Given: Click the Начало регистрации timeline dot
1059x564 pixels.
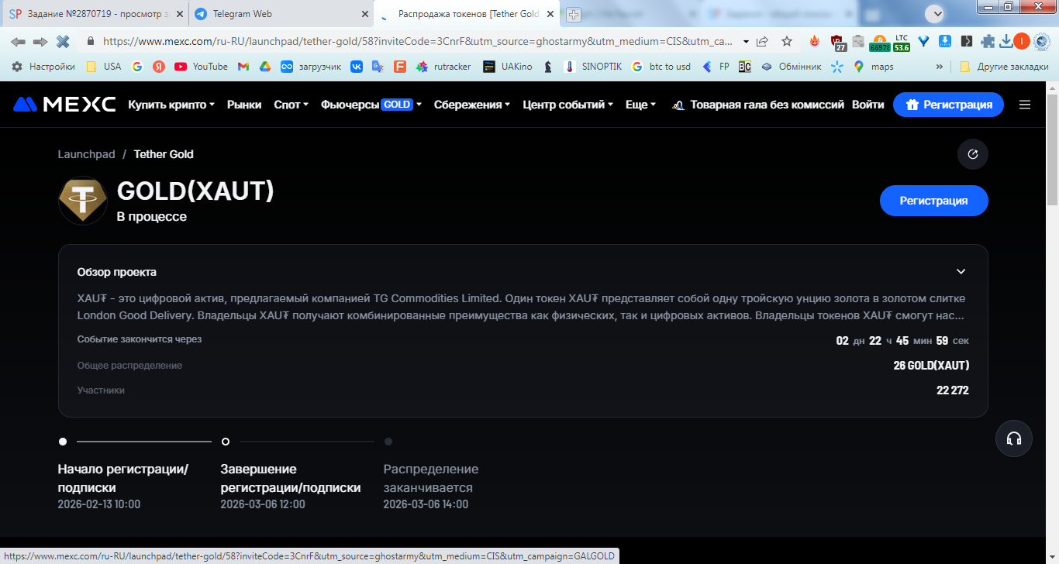Looking at the screenshot, I should coord(63,442).
